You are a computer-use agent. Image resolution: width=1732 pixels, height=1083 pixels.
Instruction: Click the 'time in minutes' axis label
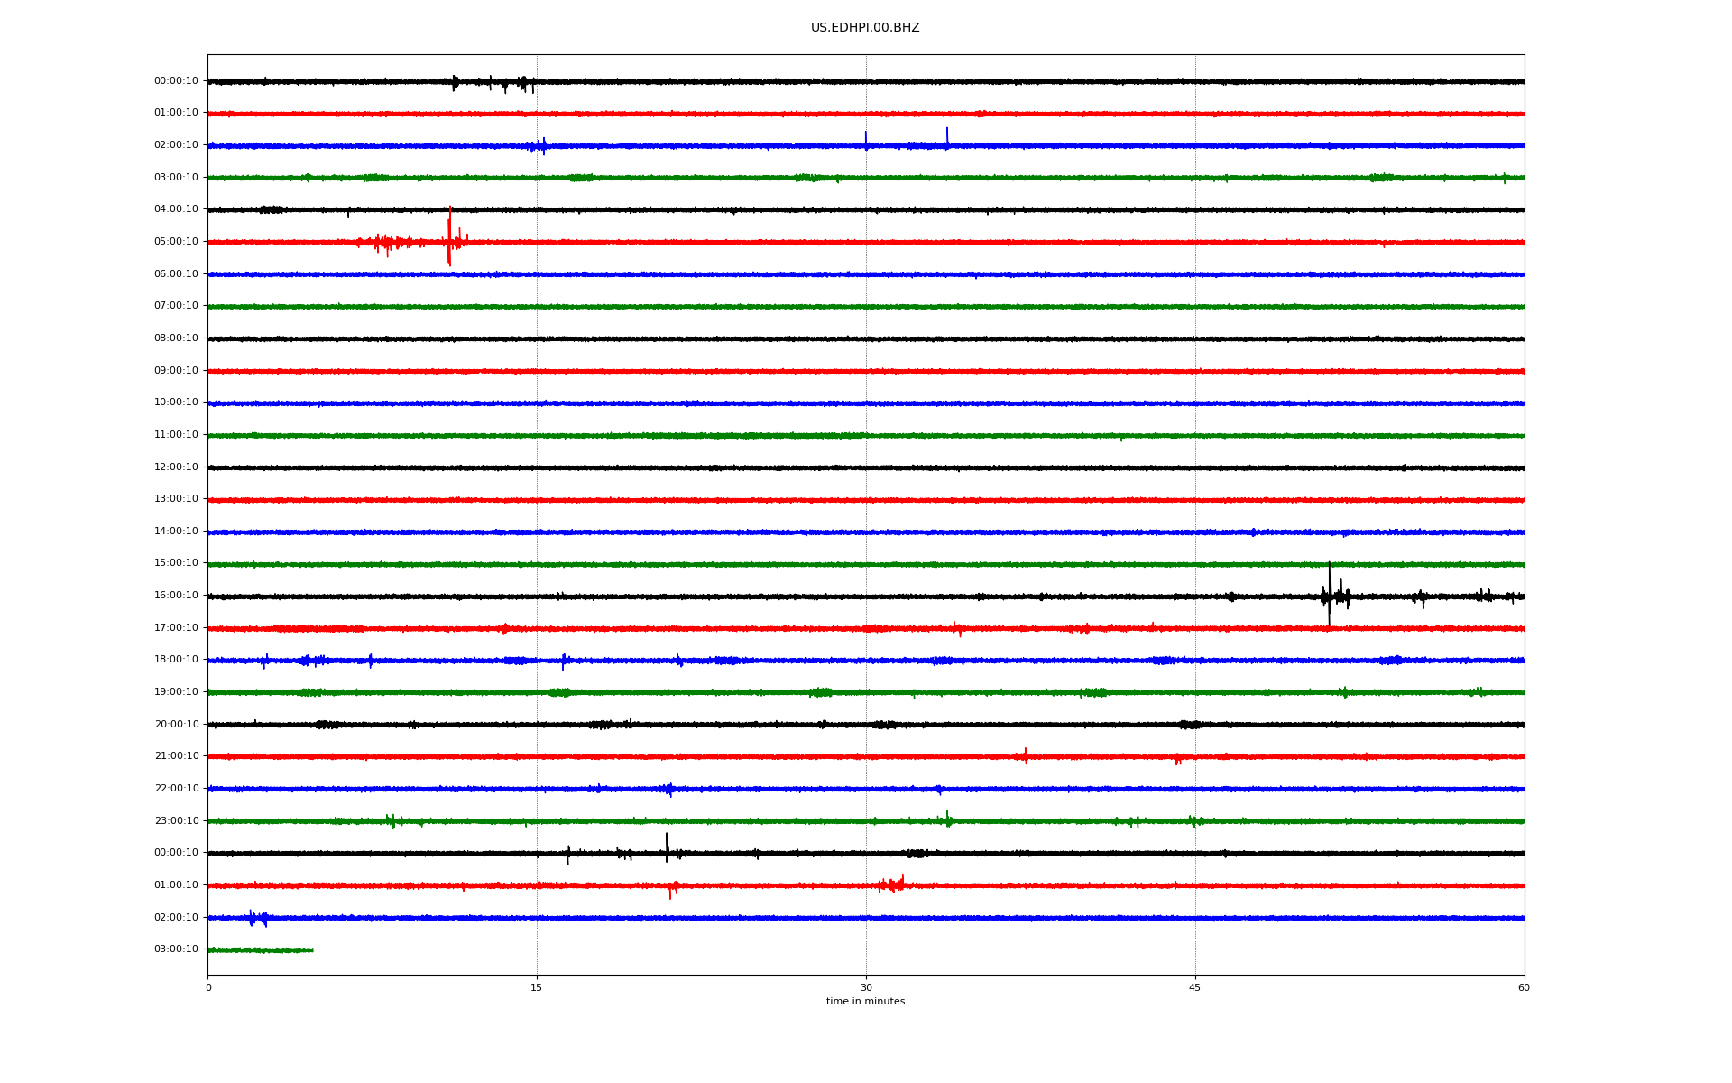(x=865, y=1002)
